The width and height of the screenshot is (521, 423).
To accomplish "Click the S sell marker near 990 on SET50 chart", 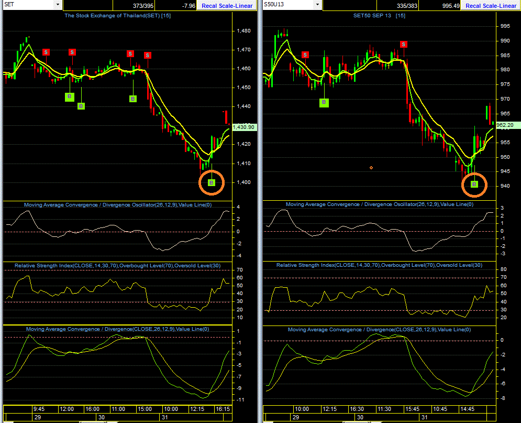I will point(403,44).
